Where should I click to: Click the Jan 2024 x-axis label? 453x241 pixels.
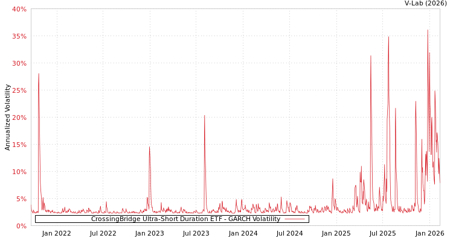coord(243,233)
